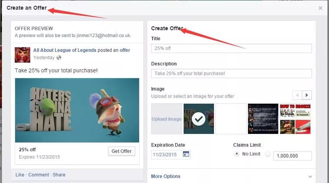Open the expiration date calendar picker icon

[186, 154]
